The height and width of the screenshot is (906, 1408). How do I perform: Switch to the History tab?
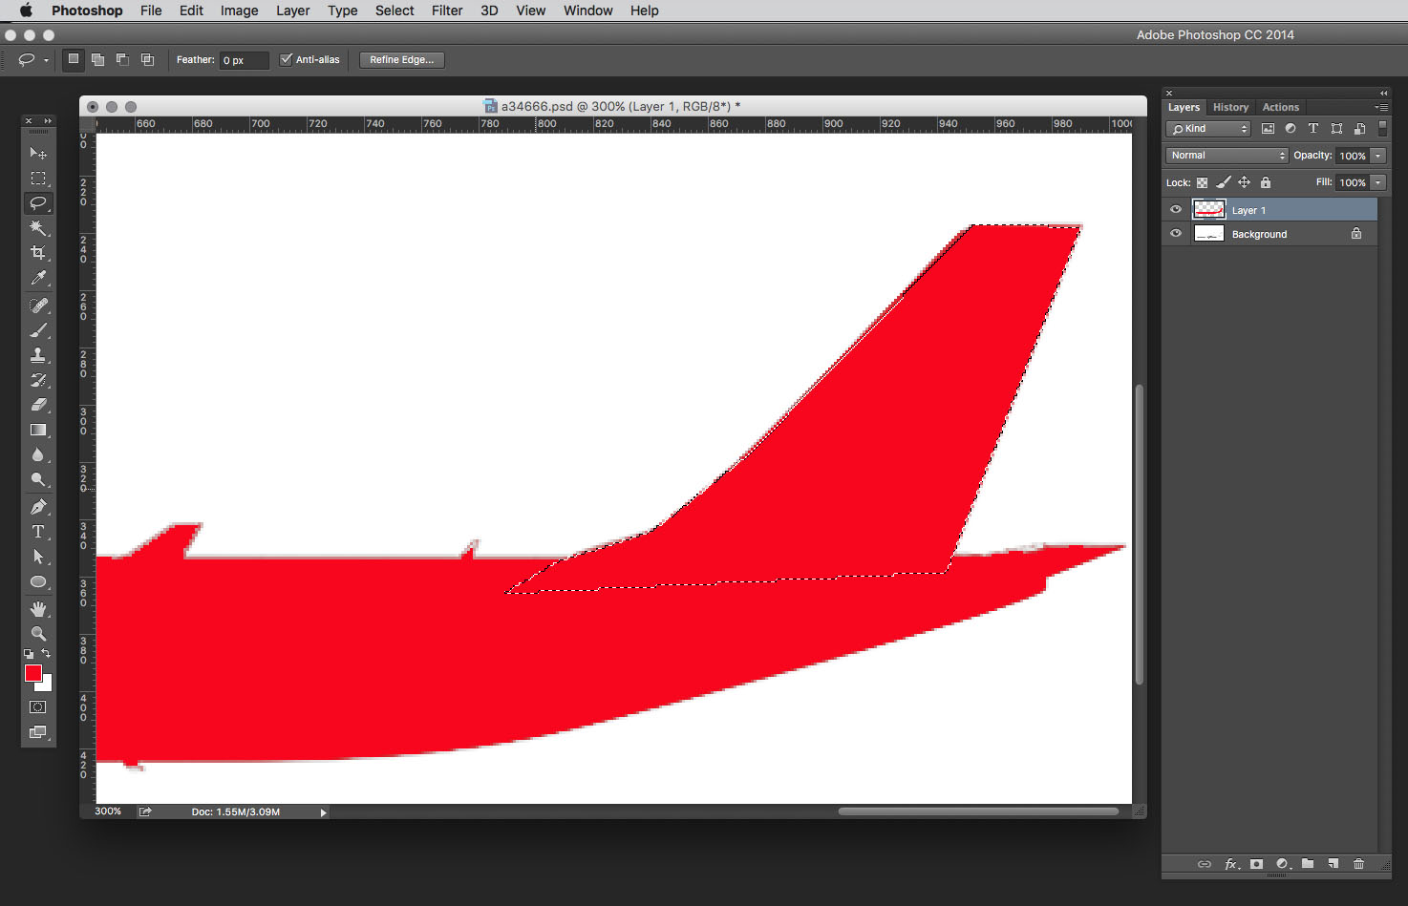pyautogui.click(x=1230, y=107)
